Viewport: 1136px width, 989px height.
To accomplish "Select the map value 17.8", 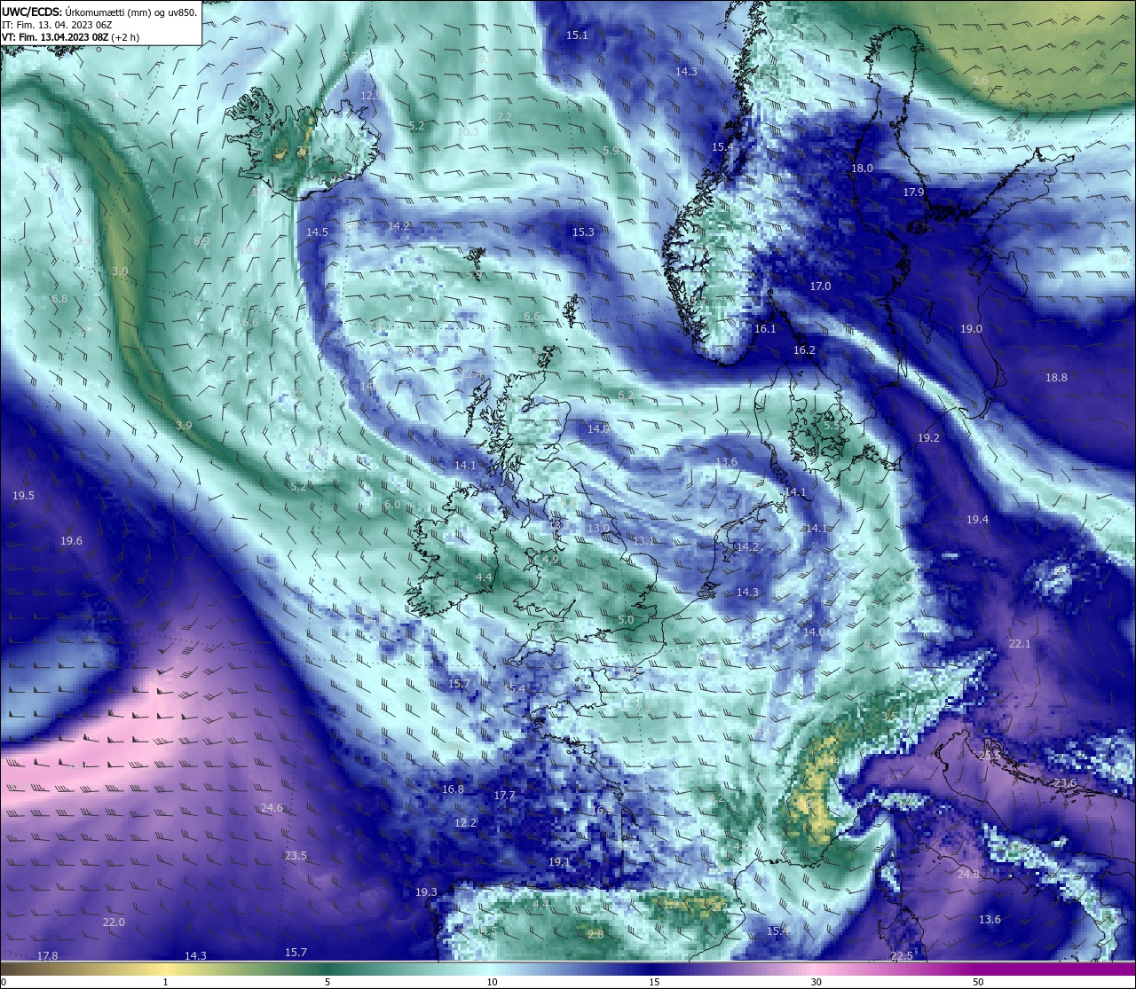I will point(48,955).
